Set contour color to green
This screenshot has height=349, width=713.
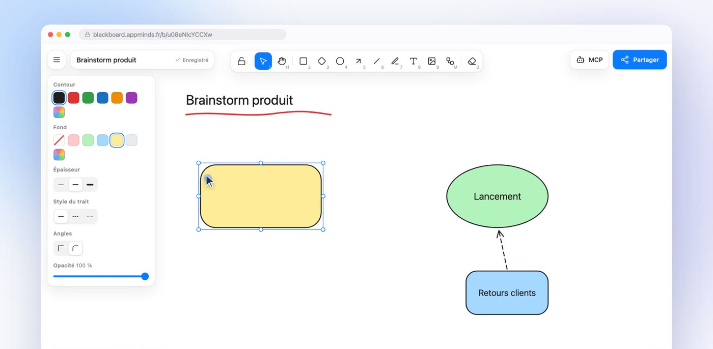pyautogui.click(x=88, y=98)
